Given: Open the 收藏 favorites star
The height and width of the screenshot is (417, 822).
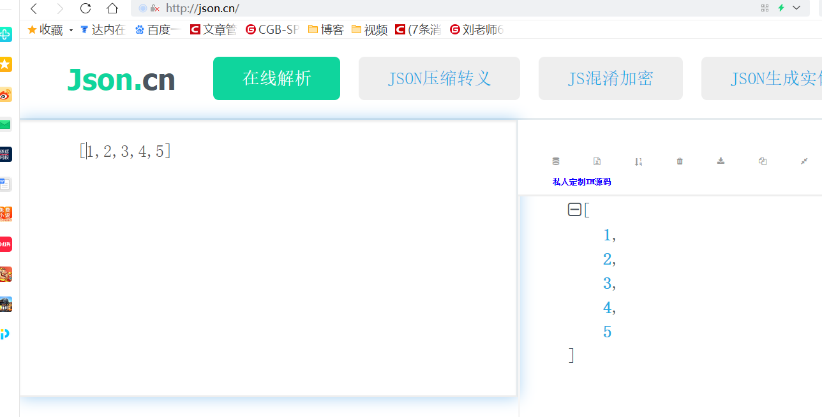Looking at the screenshot, I should pos(32,29).
